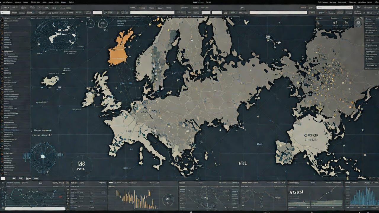Screen dimensions: 379x213
Task: Toggle the small white box at the toolbar's far left
Action: (x=5, y=13)
